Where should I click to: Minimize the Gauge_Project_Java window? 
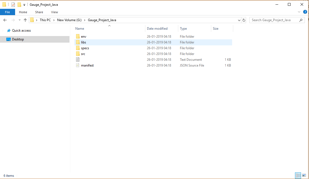coord(277,5)
